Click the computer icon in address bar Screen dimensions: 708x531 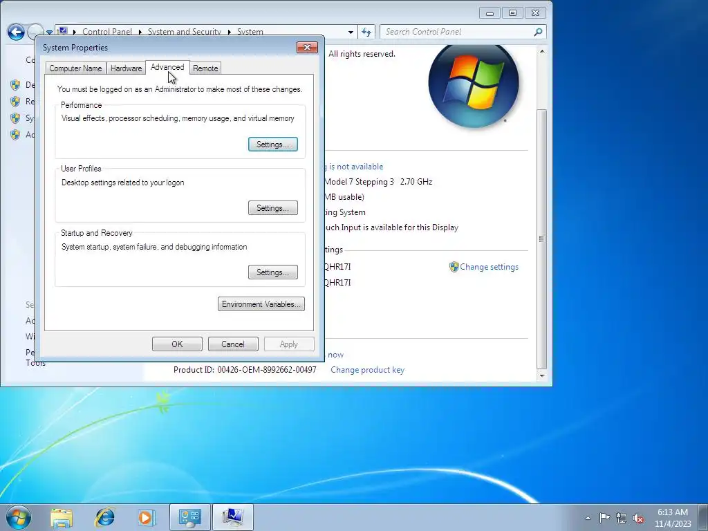[63, 30]
